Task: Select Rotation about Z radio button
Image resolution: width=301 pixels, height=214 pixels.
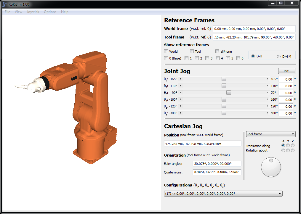Action: (293, 151)
